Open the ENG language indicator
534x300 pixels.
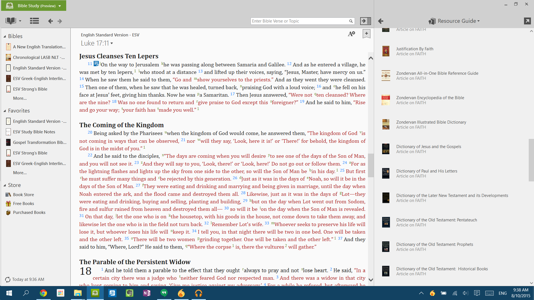point(503,293)
